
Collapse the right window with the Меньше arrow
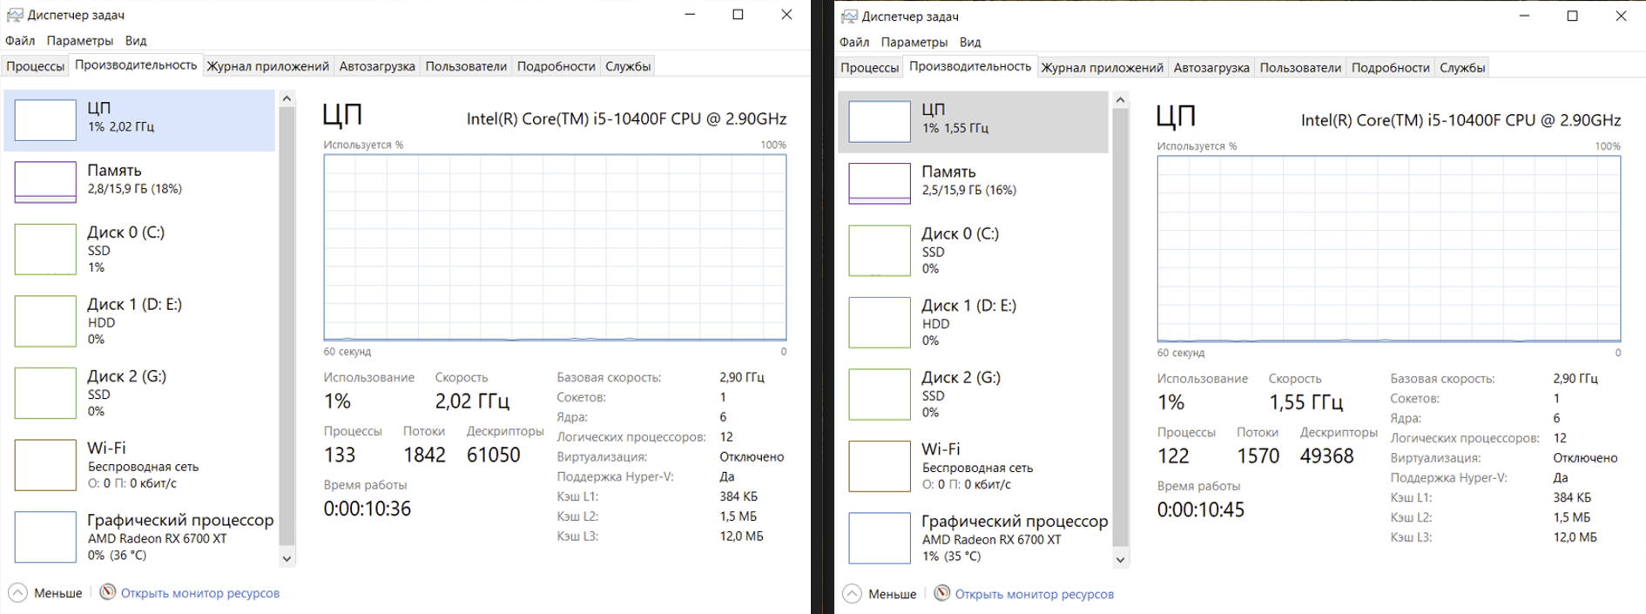pos(853,593)
